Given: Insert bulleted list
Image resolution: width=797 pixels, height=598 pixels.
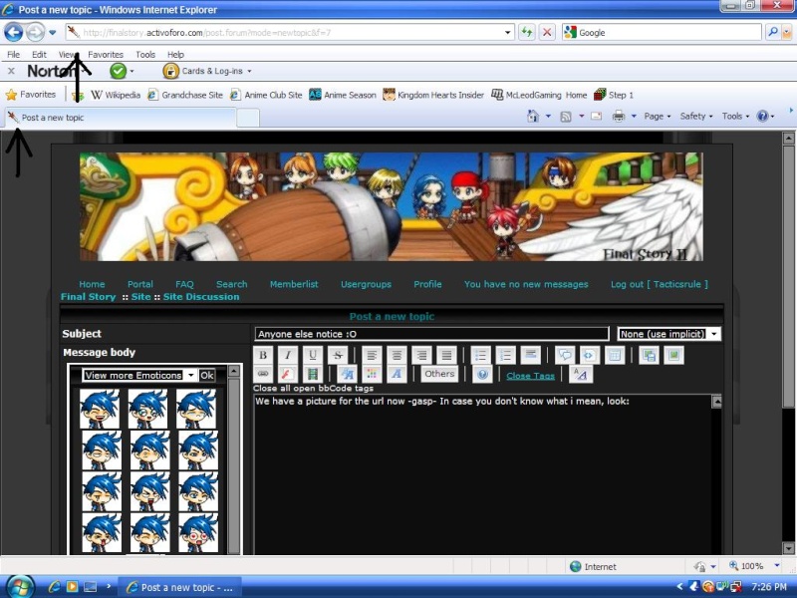Looking at the screenshot, I should (480, 355).
